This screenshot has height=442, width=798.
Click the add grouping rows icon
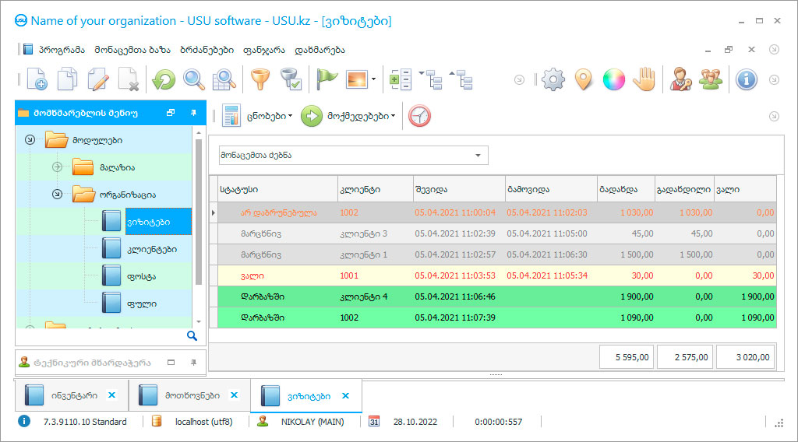tap(400, 79)
